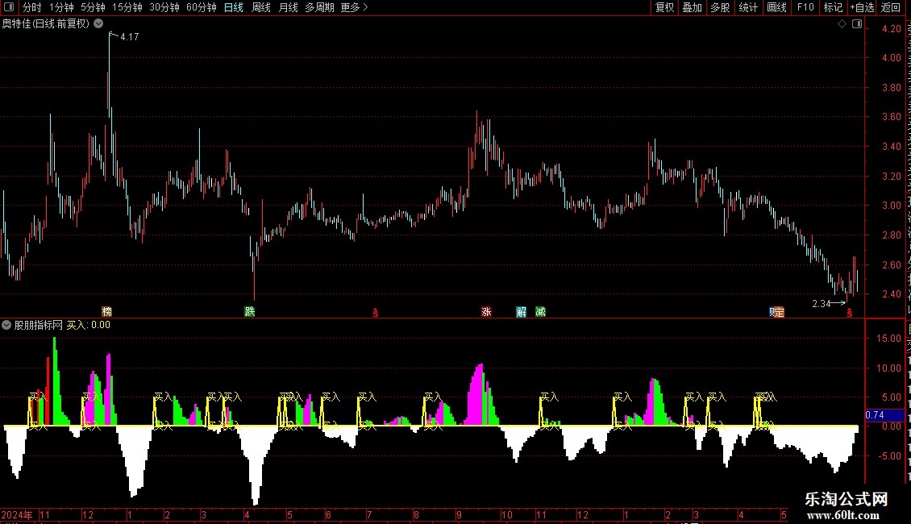This screenshot has height=524, width=911.
Task: Click the 标记 mark button
Action: (833, 7)
